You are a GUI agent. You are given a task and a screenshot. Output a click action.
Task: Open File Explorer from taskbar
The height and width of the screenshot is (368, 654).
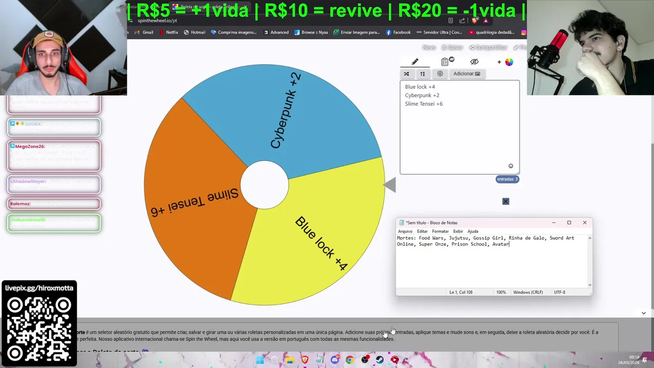pyautogui.click(x=290, y=360)
